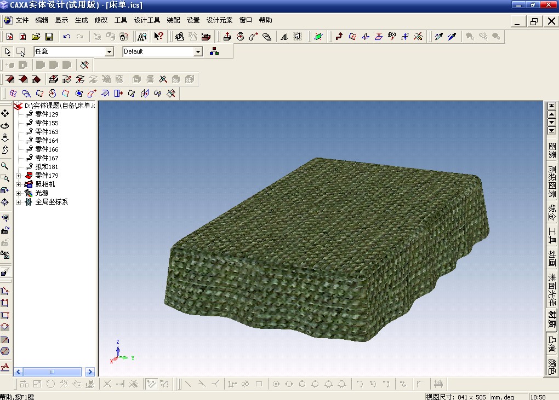Click the f(x) parameter table icon
Screen dimensions: 559x400
[392, 36]
